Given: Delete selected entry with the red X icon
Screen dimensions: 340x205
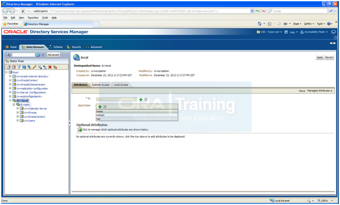Looking at the screenshot, I should click(50, 67).
